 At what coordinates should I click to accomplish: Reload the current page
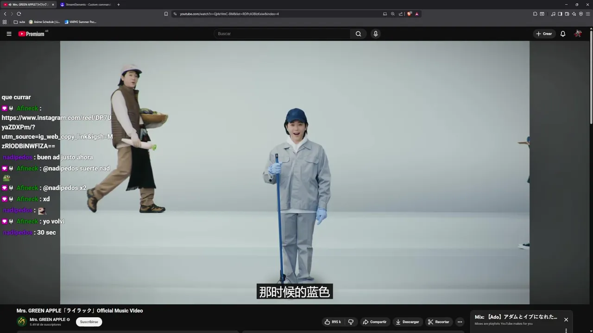pyautogui.click(x=19, y=14)
